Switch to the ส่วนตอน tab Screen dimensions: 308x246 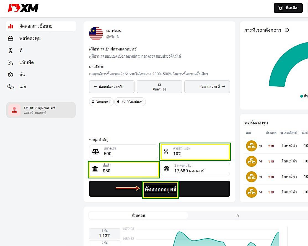tap(138, 215)
